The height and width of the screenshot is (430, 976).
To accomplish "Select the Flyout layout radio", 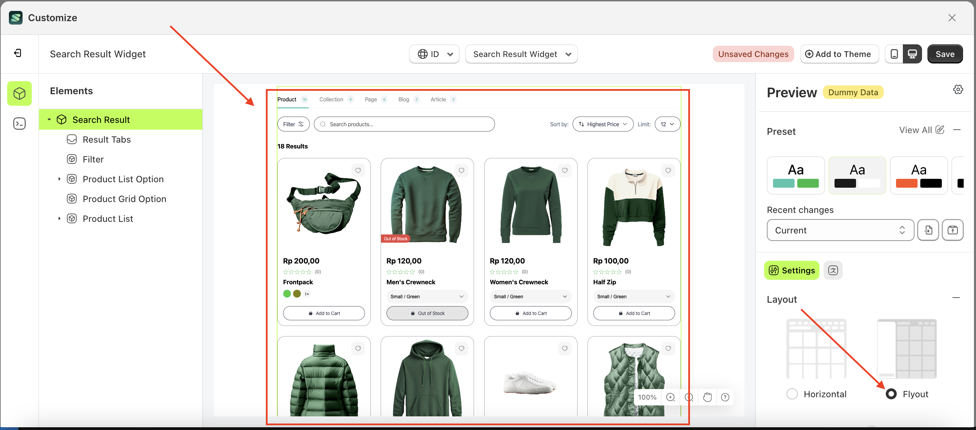I will [x=891, y=394].
